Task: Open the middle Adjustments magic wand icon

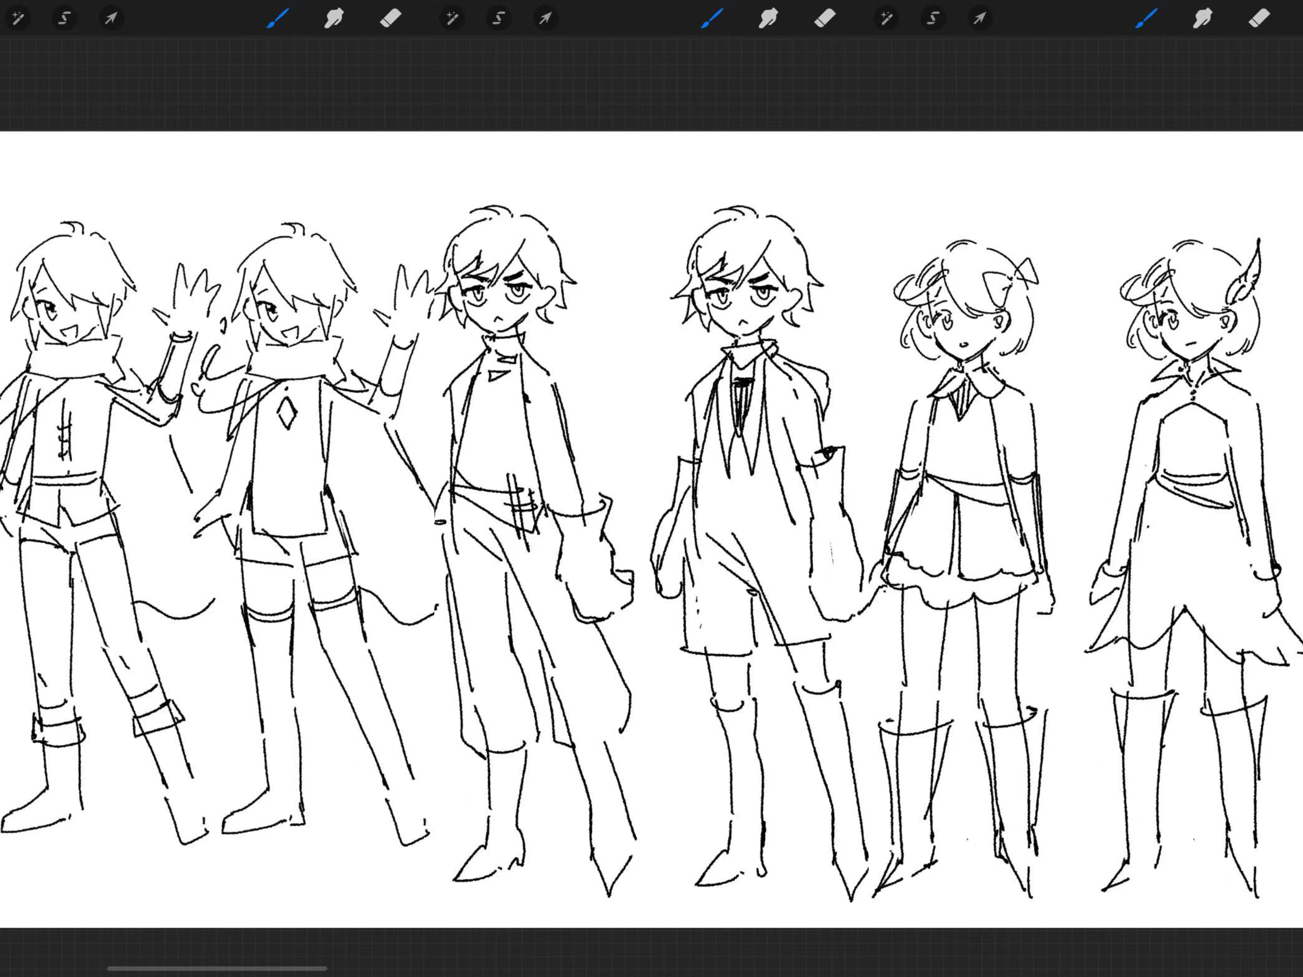Action: coord(452,18)
